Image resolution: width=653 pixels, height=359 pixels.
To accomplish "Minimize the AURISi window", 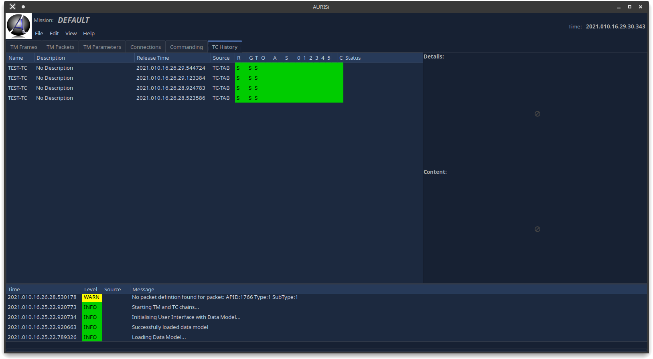I will coord(619,7).
